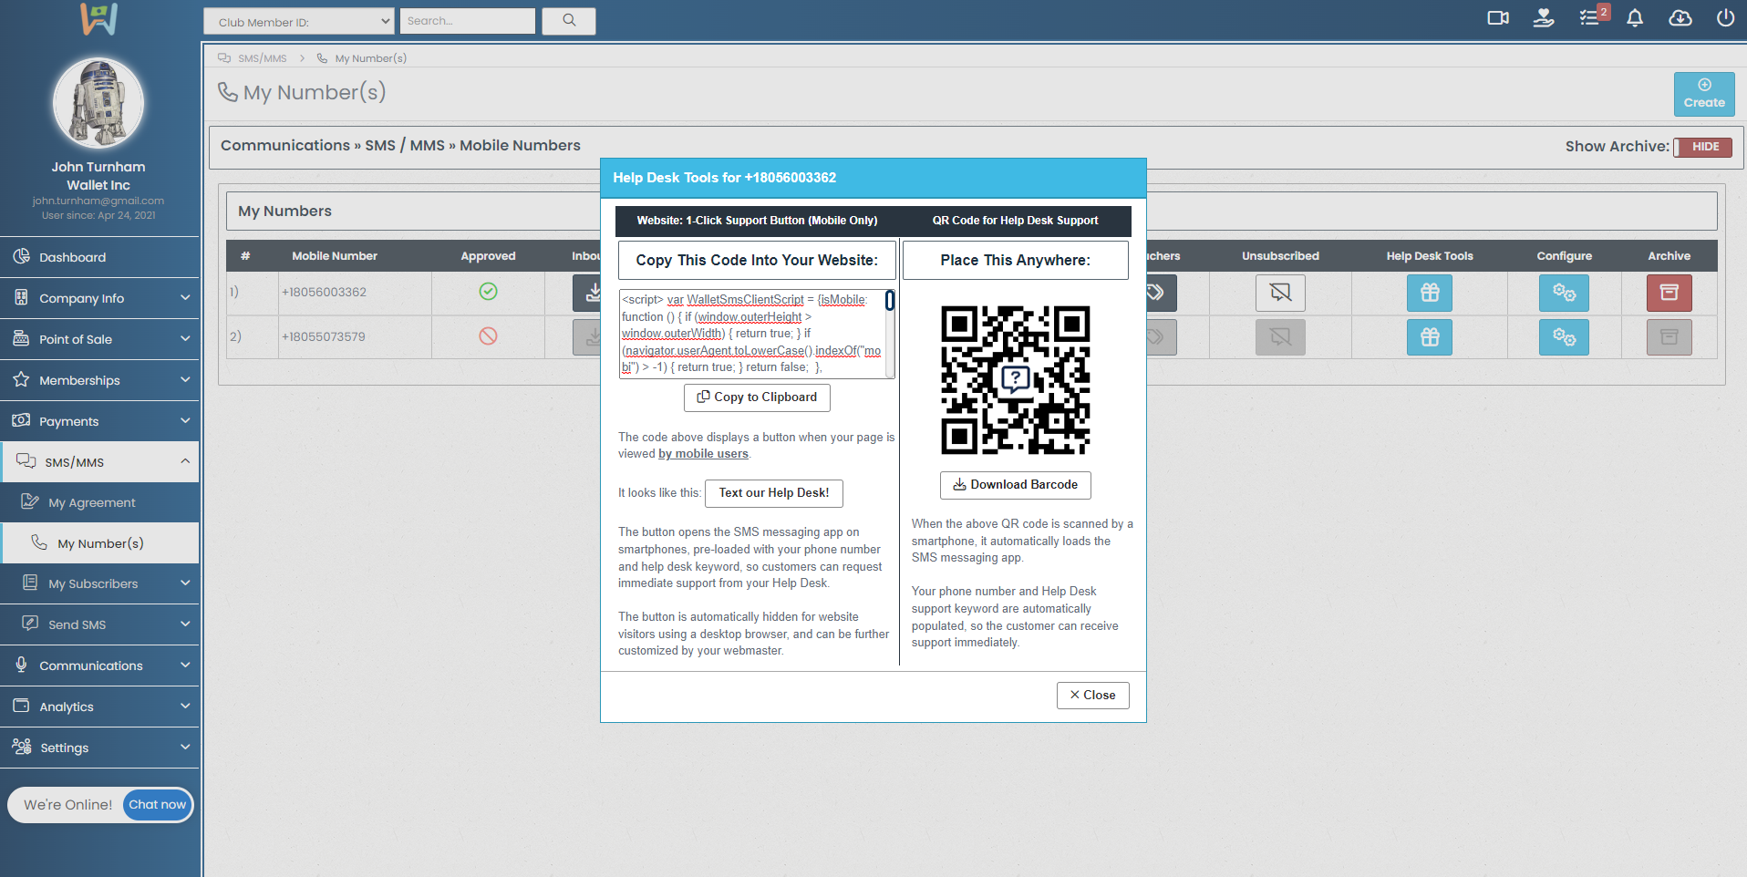
Task: Click Chat now button
Action: coord(157,805)
